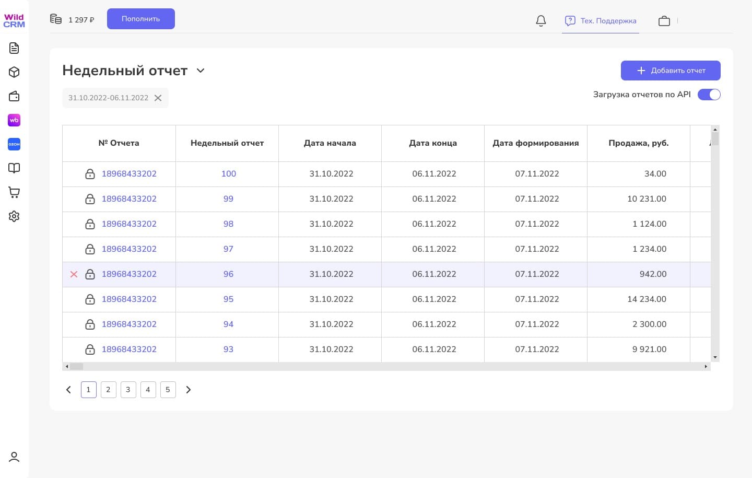The width and height of the screenshot is (752, 478).
Task: Open weekly report link 94
Action: (228, 324)
